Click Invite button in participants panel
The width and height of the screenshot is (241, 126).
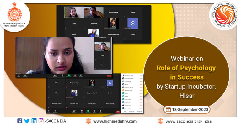tap(125, 112)
